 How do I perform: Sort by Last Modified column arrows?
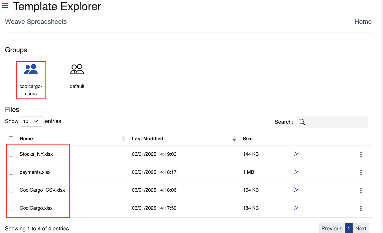point(234,139)
